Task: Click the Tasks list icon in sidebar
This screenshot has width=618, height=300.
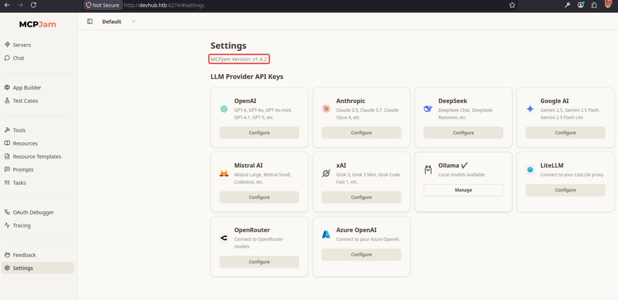Action: (7, 183)
